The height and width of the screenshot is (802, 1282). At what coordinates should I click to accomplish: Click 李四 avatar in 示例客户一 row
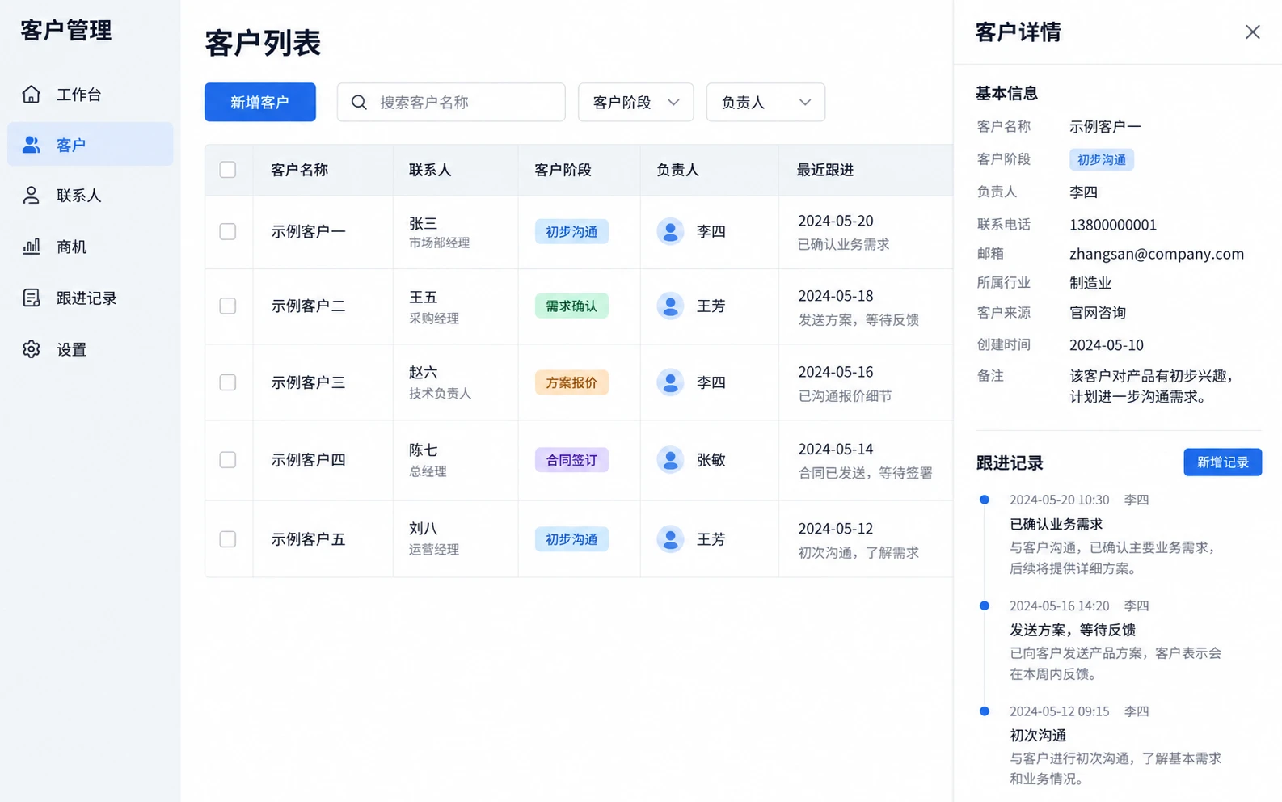(670, 231)
